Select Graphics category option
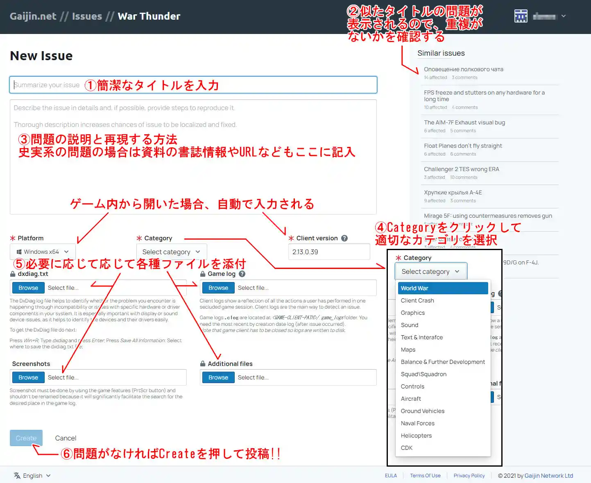Viewport: 591px width, 483px height. tap(443, 313)
